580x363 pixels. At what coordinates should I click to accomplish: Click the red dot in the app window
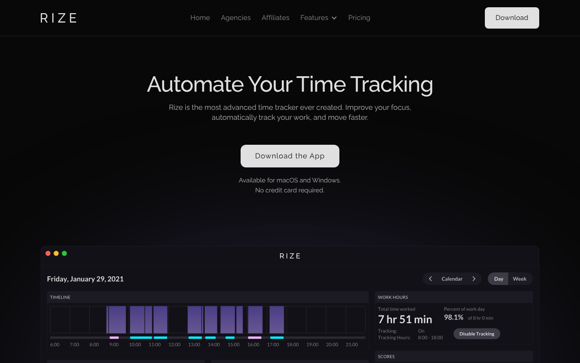pyautogui.click(x=48, y=253)
